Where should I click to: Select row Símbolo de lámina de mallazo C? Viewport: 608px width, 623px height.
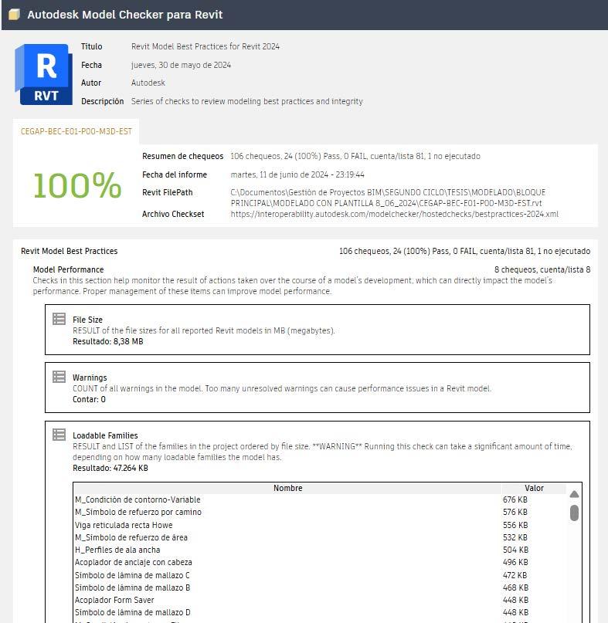coord(287,575)
